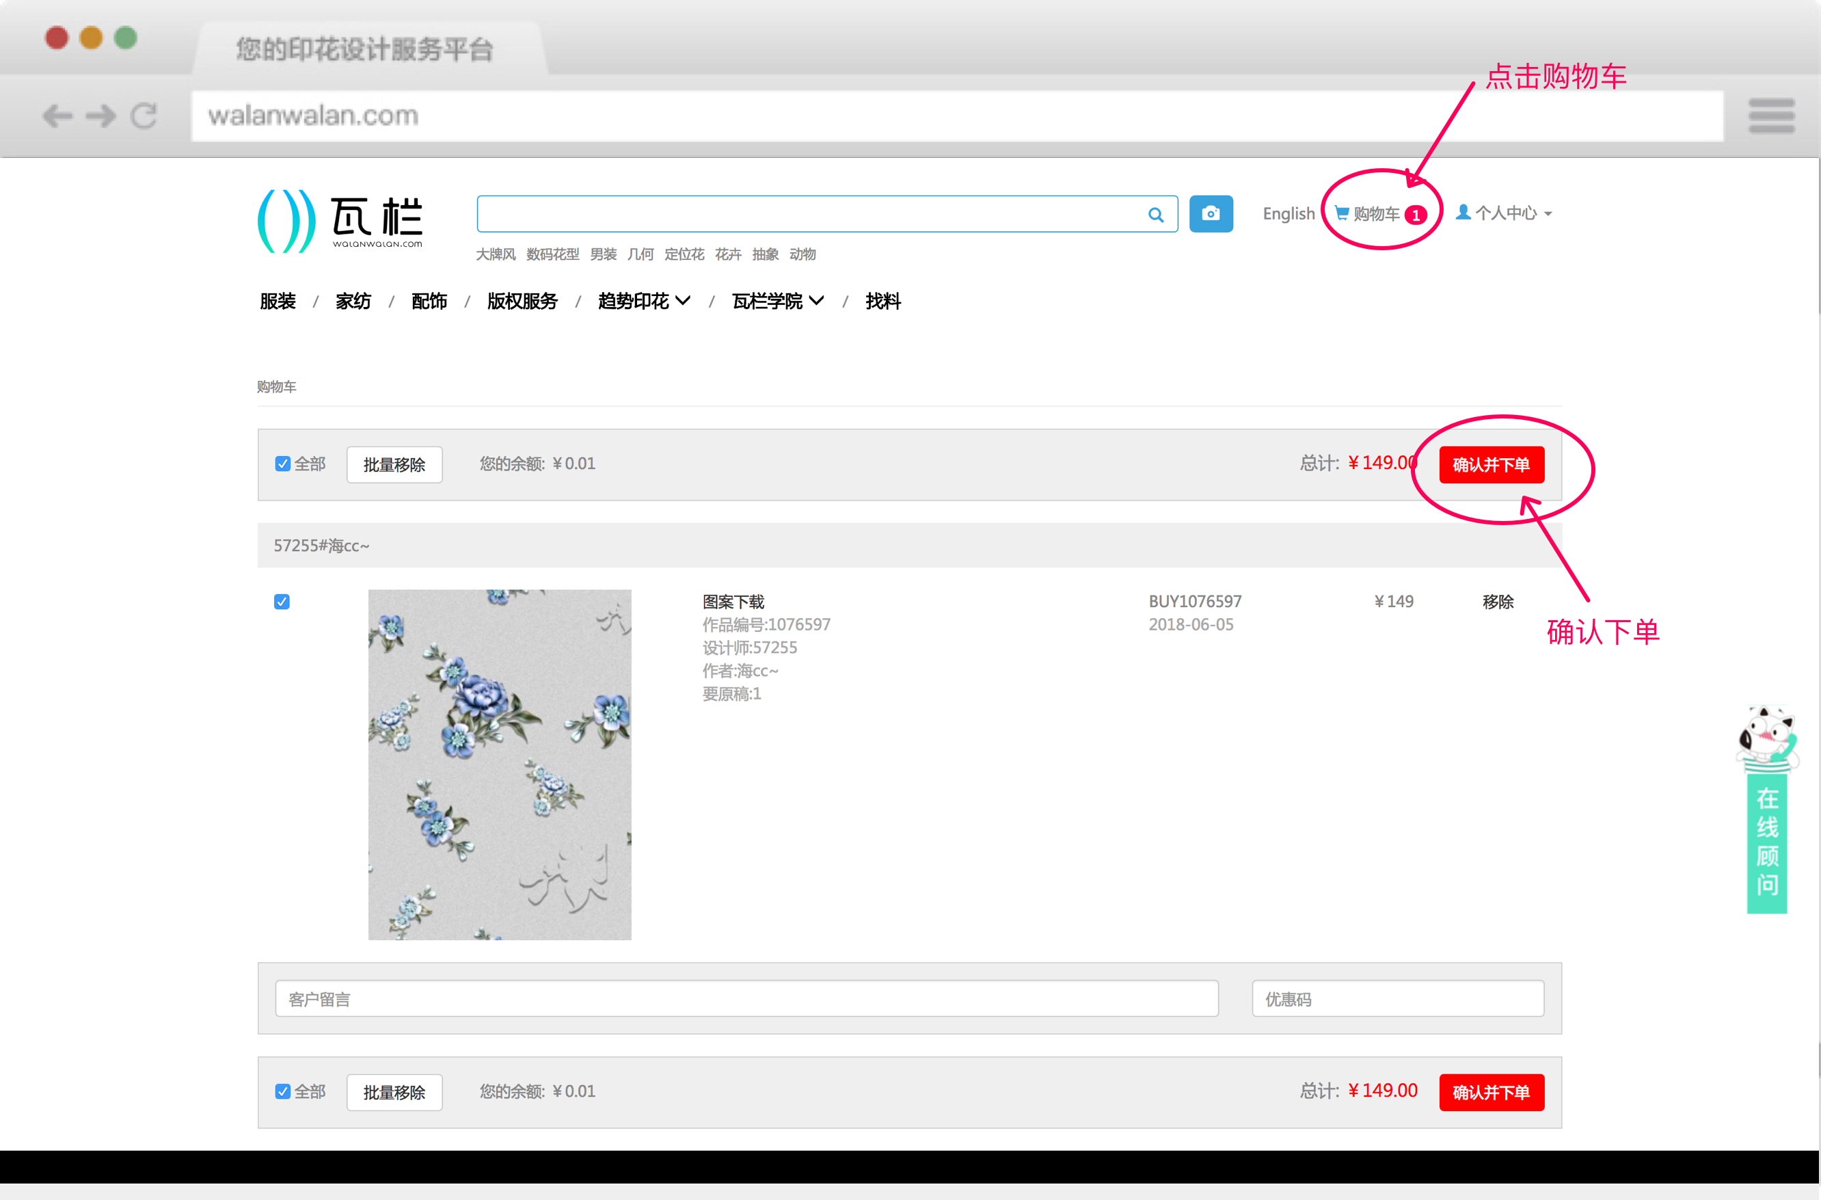The image size is (1821, 1200).
Task: Uncheck the top 全部 select-all checkbox
Action: [x=283, y=464]
